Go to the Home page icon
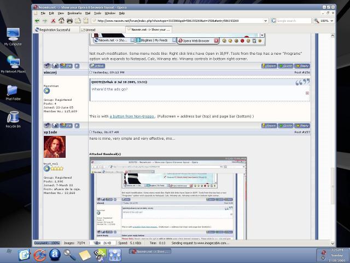This screenshot has width=350, height=263. click(61, 21)
